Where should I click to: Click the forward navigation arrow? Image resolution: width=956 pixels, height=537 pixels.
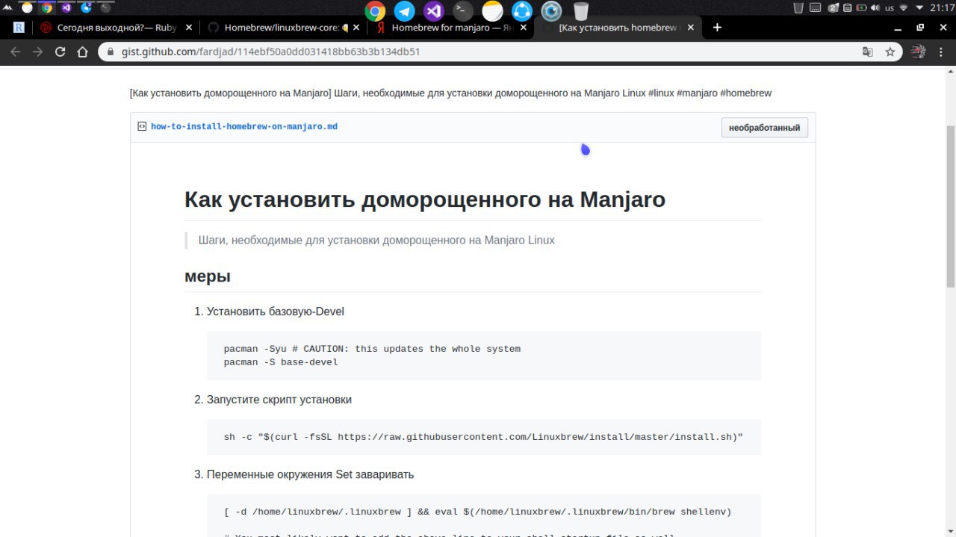[38, 52]
